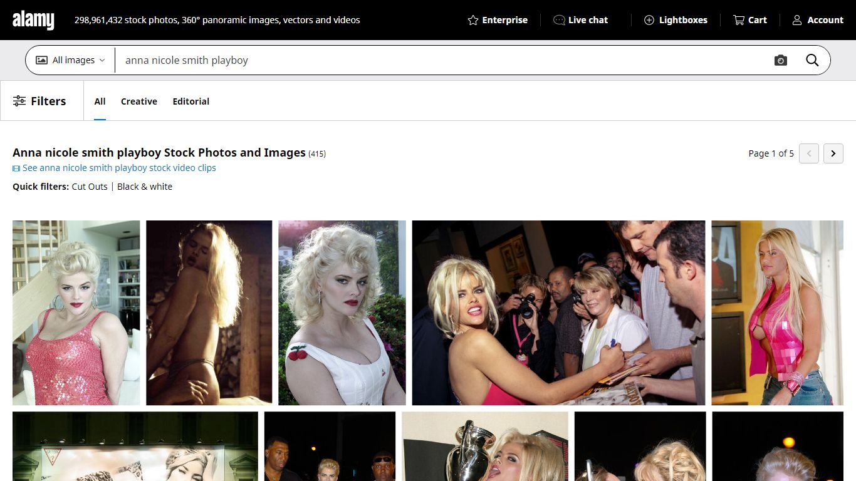This screenshot has height=481, width=856.
Task: Apply the Black & white quick filter
Action: [145, 187]
